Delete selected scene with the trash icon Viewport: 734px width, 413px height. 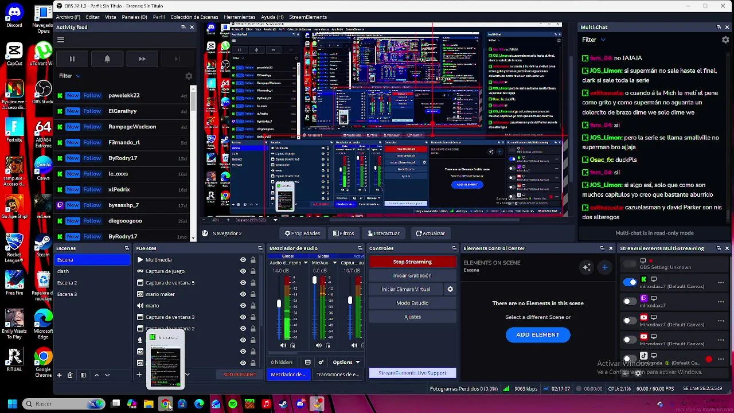70,375
